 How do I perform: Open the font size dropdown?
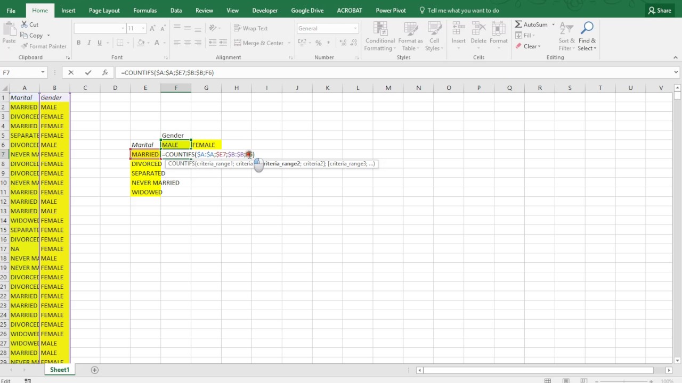click(143, 28)
